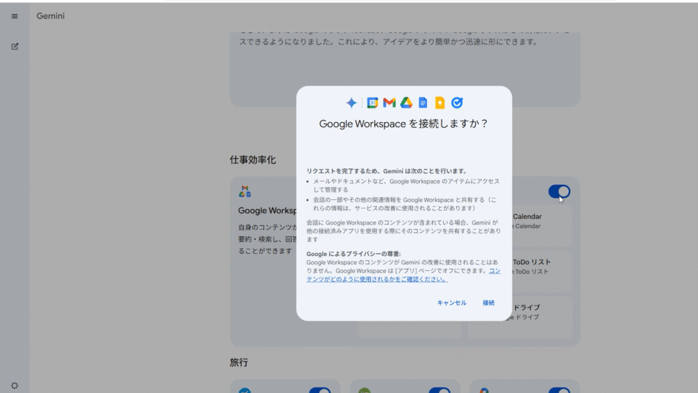The height and width of the screenshot is (393, 698).
Task: Click the Gemini sparkle icon in dialog
Action: point(351,103)
